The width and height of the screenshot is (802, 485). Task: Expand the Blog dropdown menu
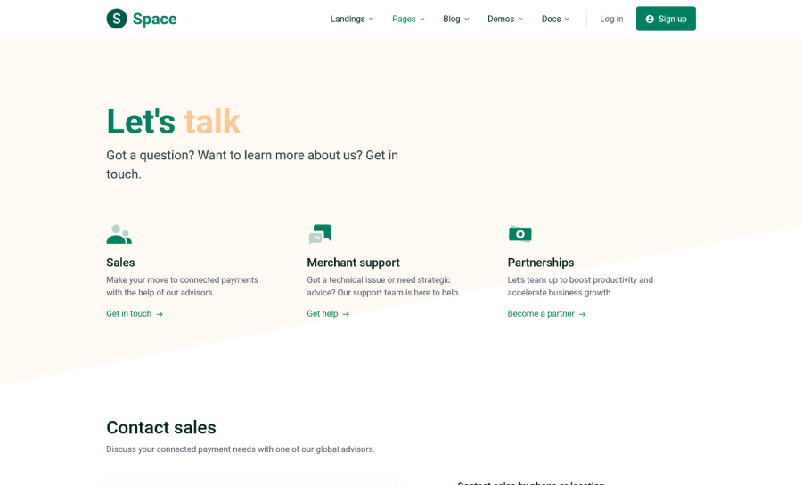point(455,19)
